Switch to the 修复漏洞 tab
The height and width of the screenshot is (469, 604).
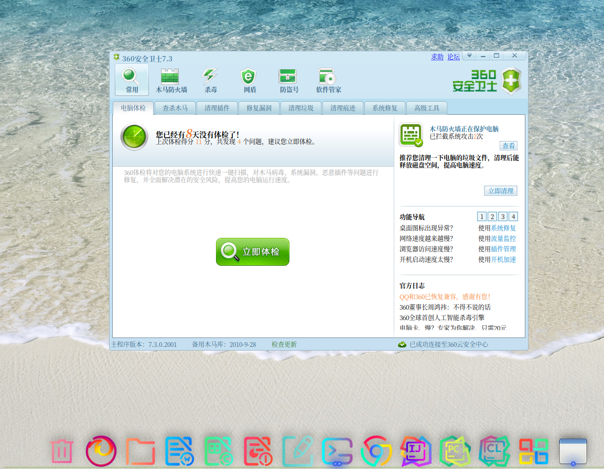pos(259,108)
